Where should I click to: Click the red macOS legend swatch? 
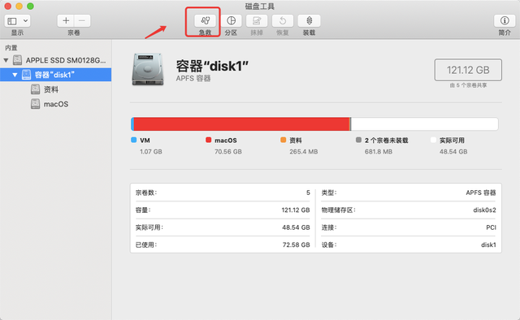click(208, 140)
